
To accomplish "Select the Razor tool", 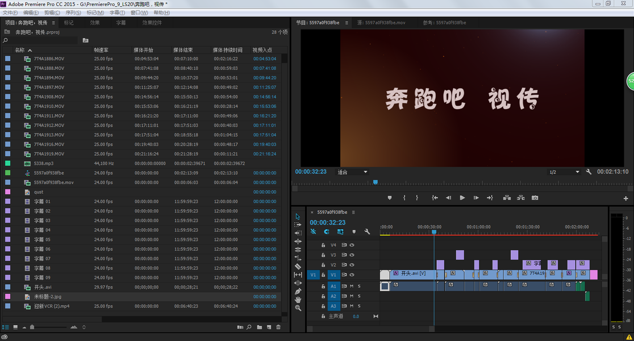I will click(298, 266).
